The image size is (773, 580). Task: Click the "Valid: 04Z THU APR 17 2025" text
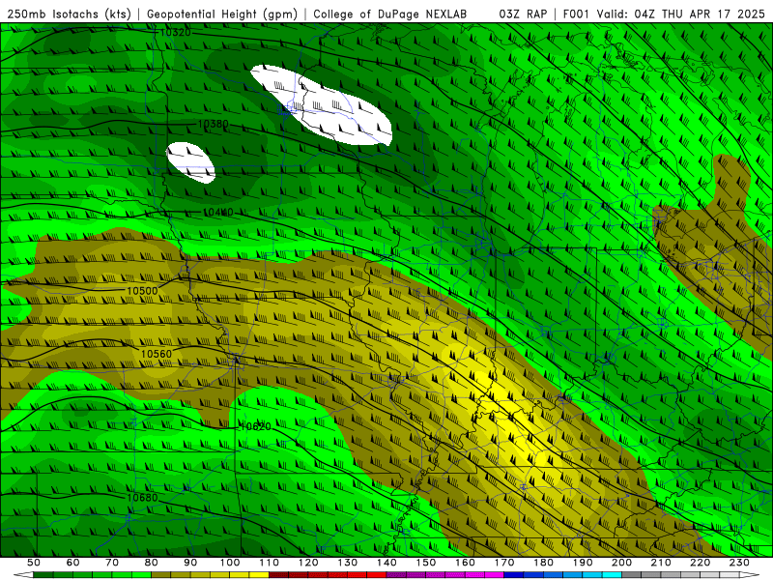(x=680, y=14)
